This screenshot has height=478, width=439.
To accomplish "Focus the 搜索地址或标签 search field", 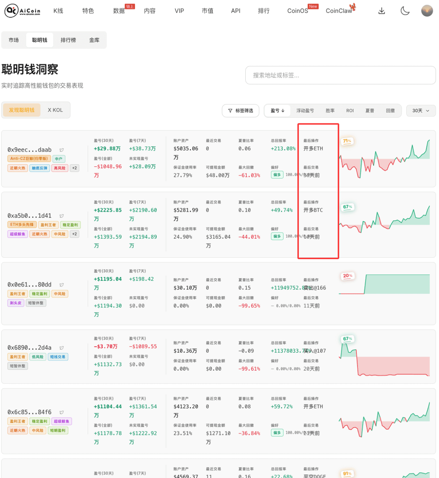I will pos(341,75).
